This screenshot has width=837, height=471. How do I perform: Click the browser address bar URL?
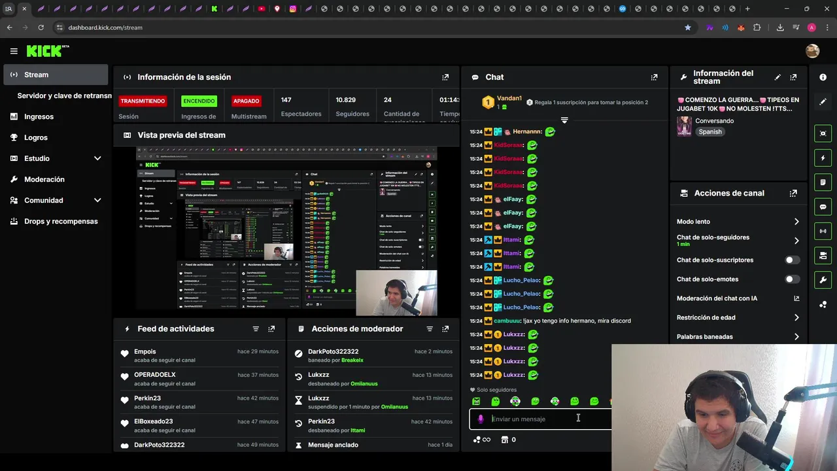click(105, 27)
